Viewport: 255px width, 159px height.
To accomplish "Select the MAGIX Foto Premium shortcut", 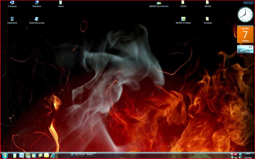I will (x=159, y=3).
